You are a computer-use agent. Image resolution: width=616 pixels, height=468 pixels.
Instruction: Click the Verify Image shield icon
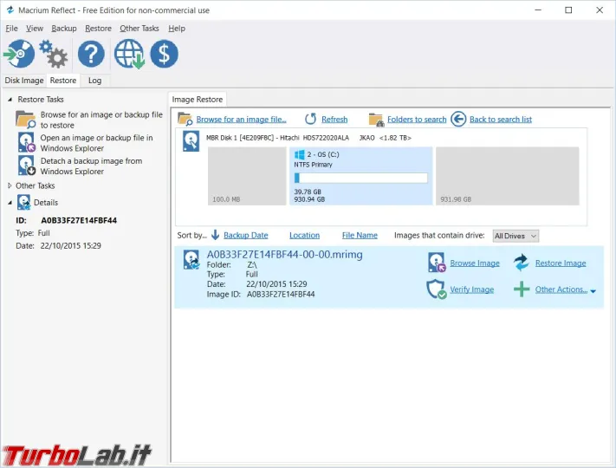coord(437,289)
